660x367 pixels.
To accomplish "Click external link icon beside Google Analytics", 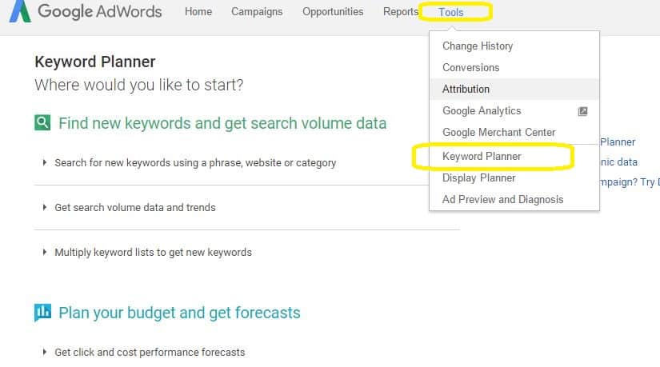I will click(x=582, y=111).
